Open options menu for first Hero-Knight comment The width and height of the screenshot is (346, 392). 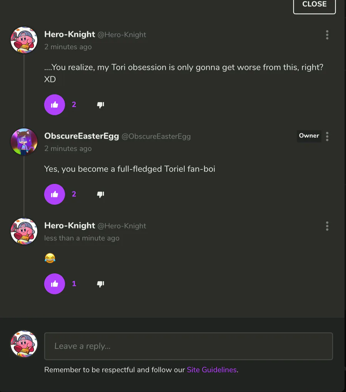(327, 35)
